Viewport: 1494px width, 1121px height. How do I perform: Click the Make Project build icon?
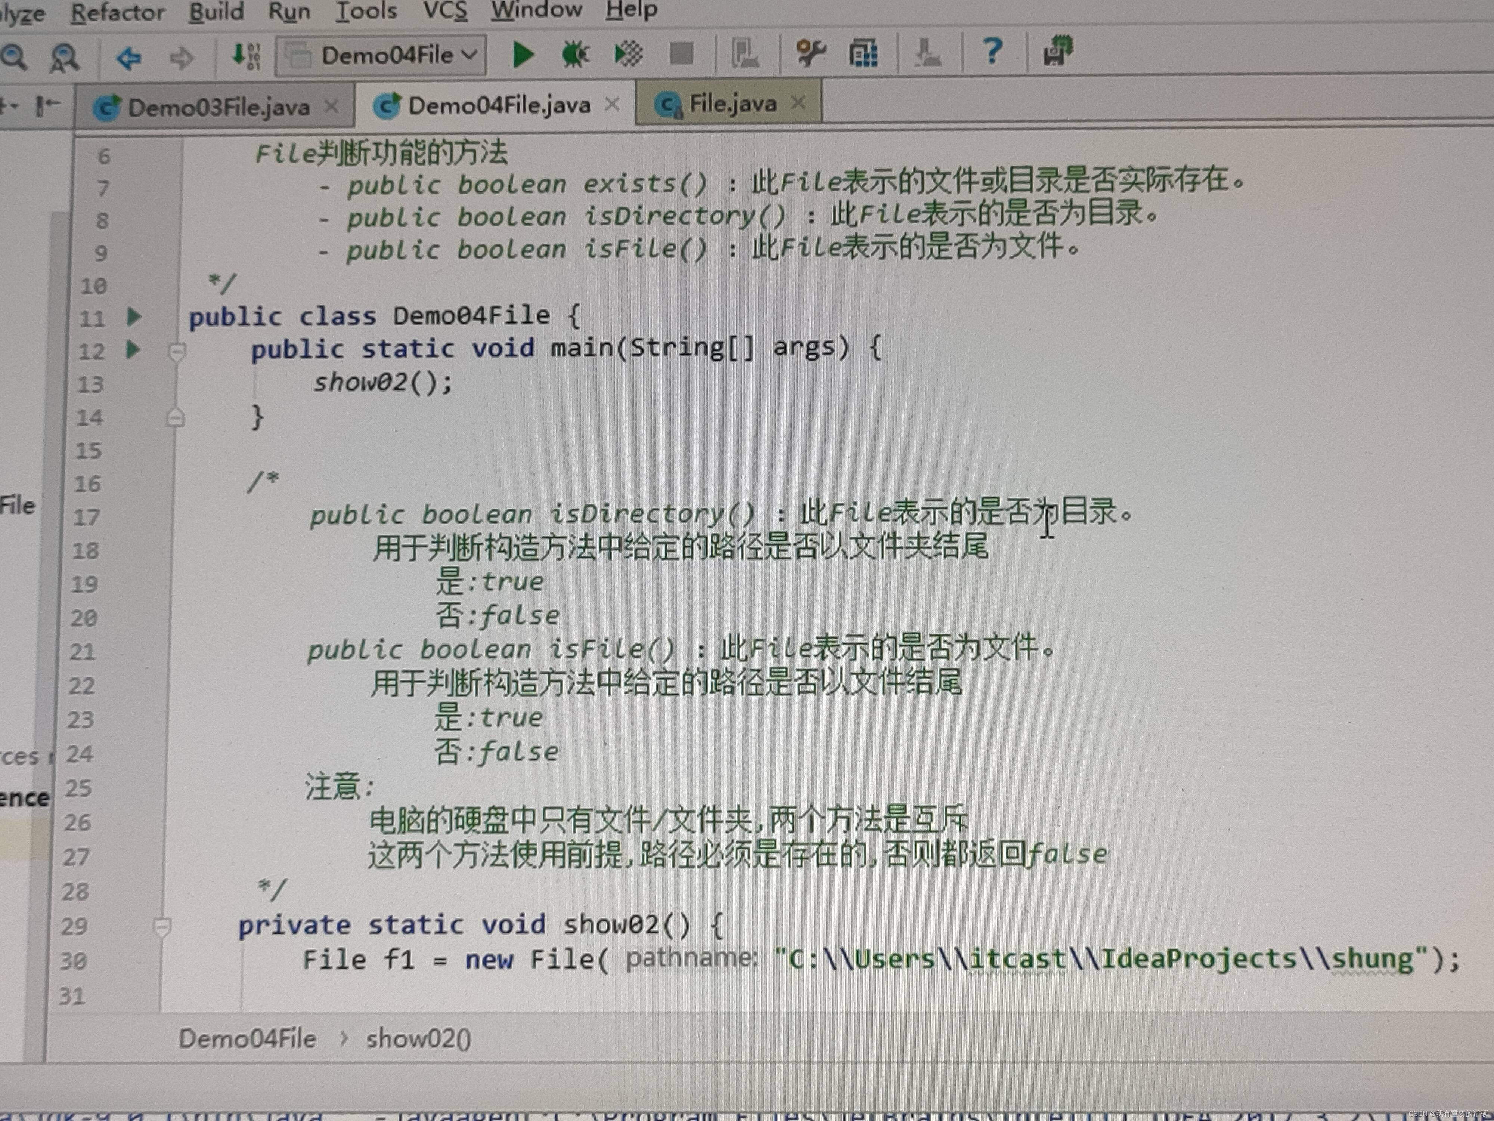click(246, 56)
